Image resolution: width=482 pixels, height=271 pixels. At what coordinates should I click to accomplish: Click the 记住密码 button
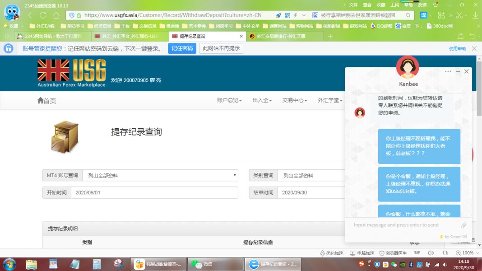[182, 48]
